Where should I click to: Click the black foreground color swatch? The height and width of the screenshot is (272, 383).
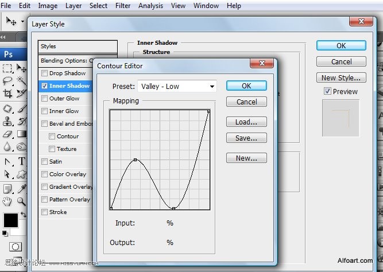[x=11, y=220]
